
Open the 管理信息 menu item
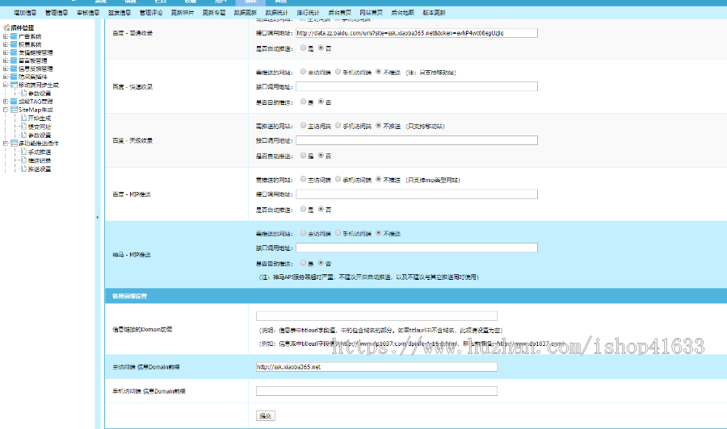tap(57, 13)
